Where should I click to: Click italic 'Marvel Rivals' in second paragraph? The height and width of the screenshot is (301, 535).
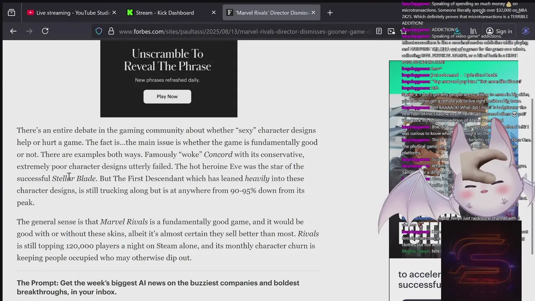pyautogui.click(x=124, y=222)
